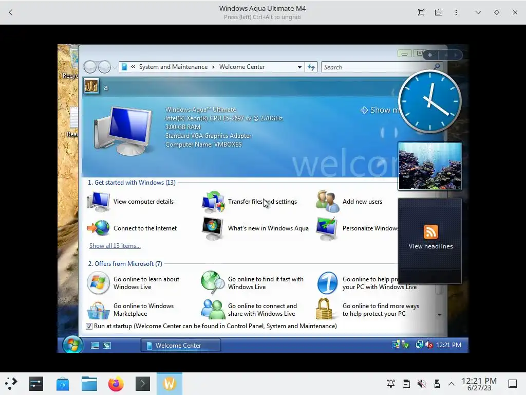Open the viewer three-dot menu

point(456,12)
